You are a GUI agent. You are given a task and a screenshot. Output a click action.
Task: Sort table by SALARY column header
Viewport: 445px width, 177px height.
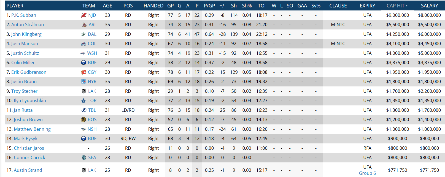[x=429, y=6]
